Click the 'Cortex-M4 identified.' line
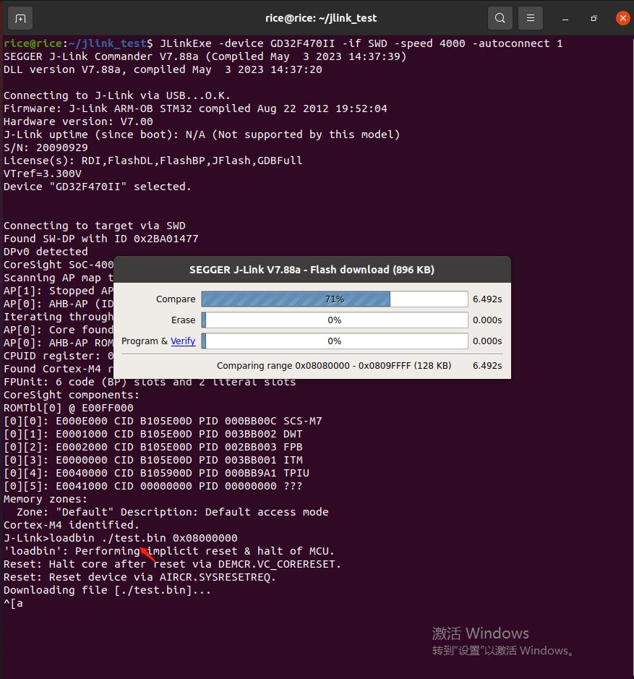The width and height of the screenshot is (634, 679). pos(72,525)
